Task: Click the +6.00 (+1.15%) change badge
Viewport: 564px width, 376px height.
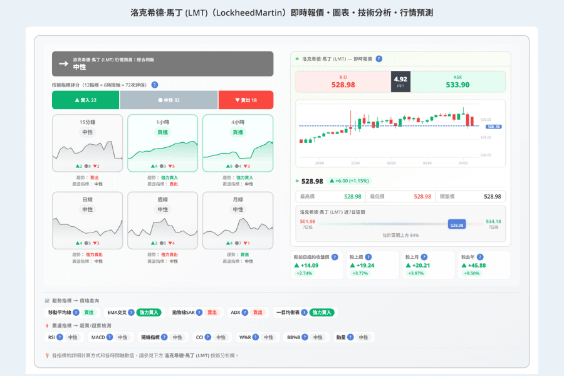Action: tap(349, 181)
